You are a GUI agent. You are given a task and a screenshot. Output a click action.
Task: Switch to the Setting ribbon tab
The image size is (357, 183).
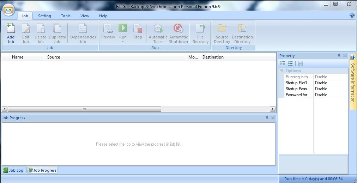coord(44,16)
